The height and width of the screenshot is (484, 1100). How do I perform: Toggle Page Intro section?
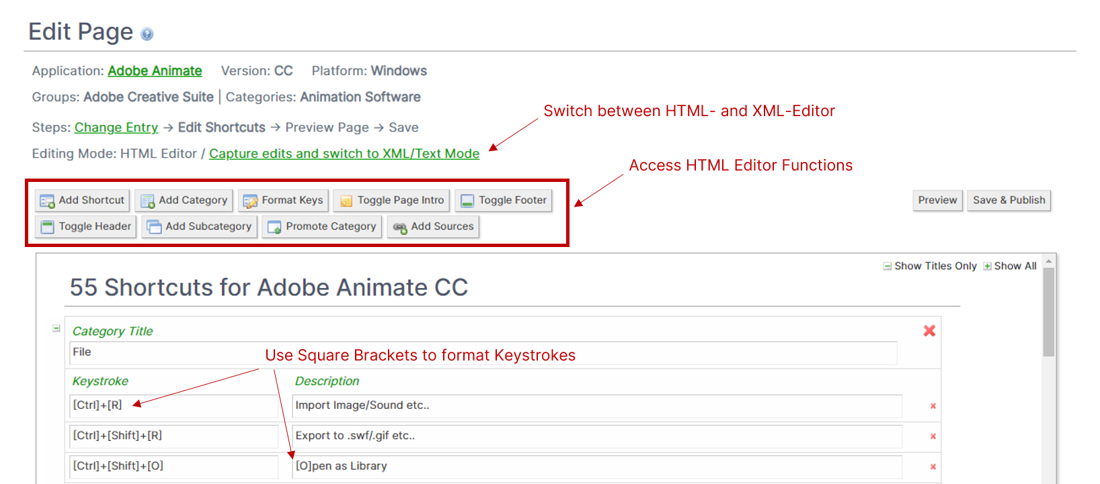(391, 200)
